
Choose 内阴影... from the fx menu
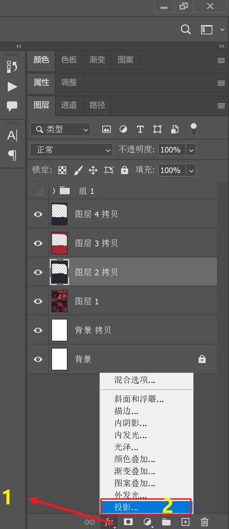point(147,423)
